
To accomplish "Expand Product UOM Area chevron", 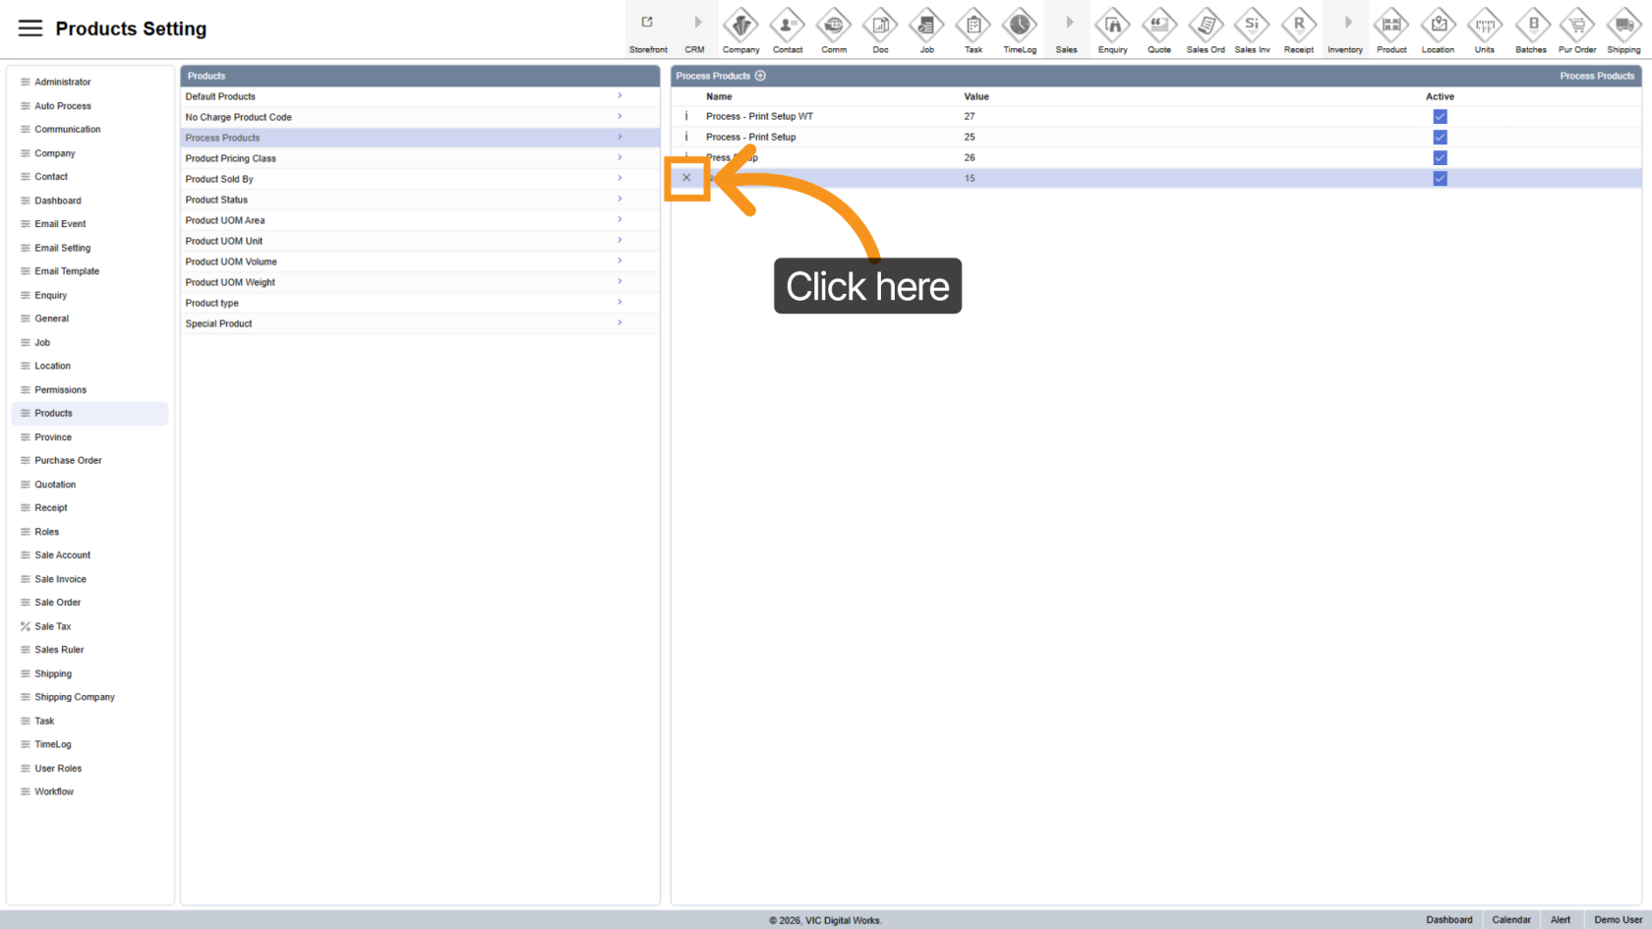I will [619, 220].
